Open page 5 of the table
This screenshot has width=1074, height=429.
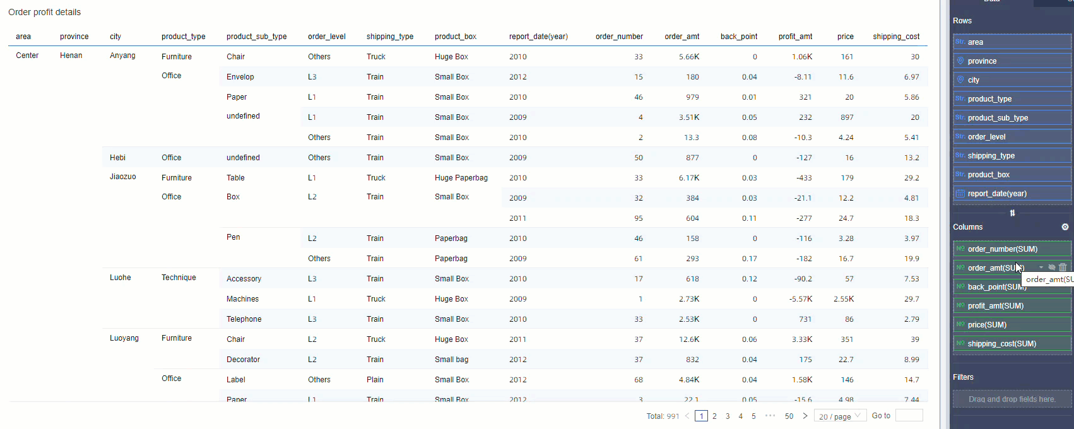(753, 416)
